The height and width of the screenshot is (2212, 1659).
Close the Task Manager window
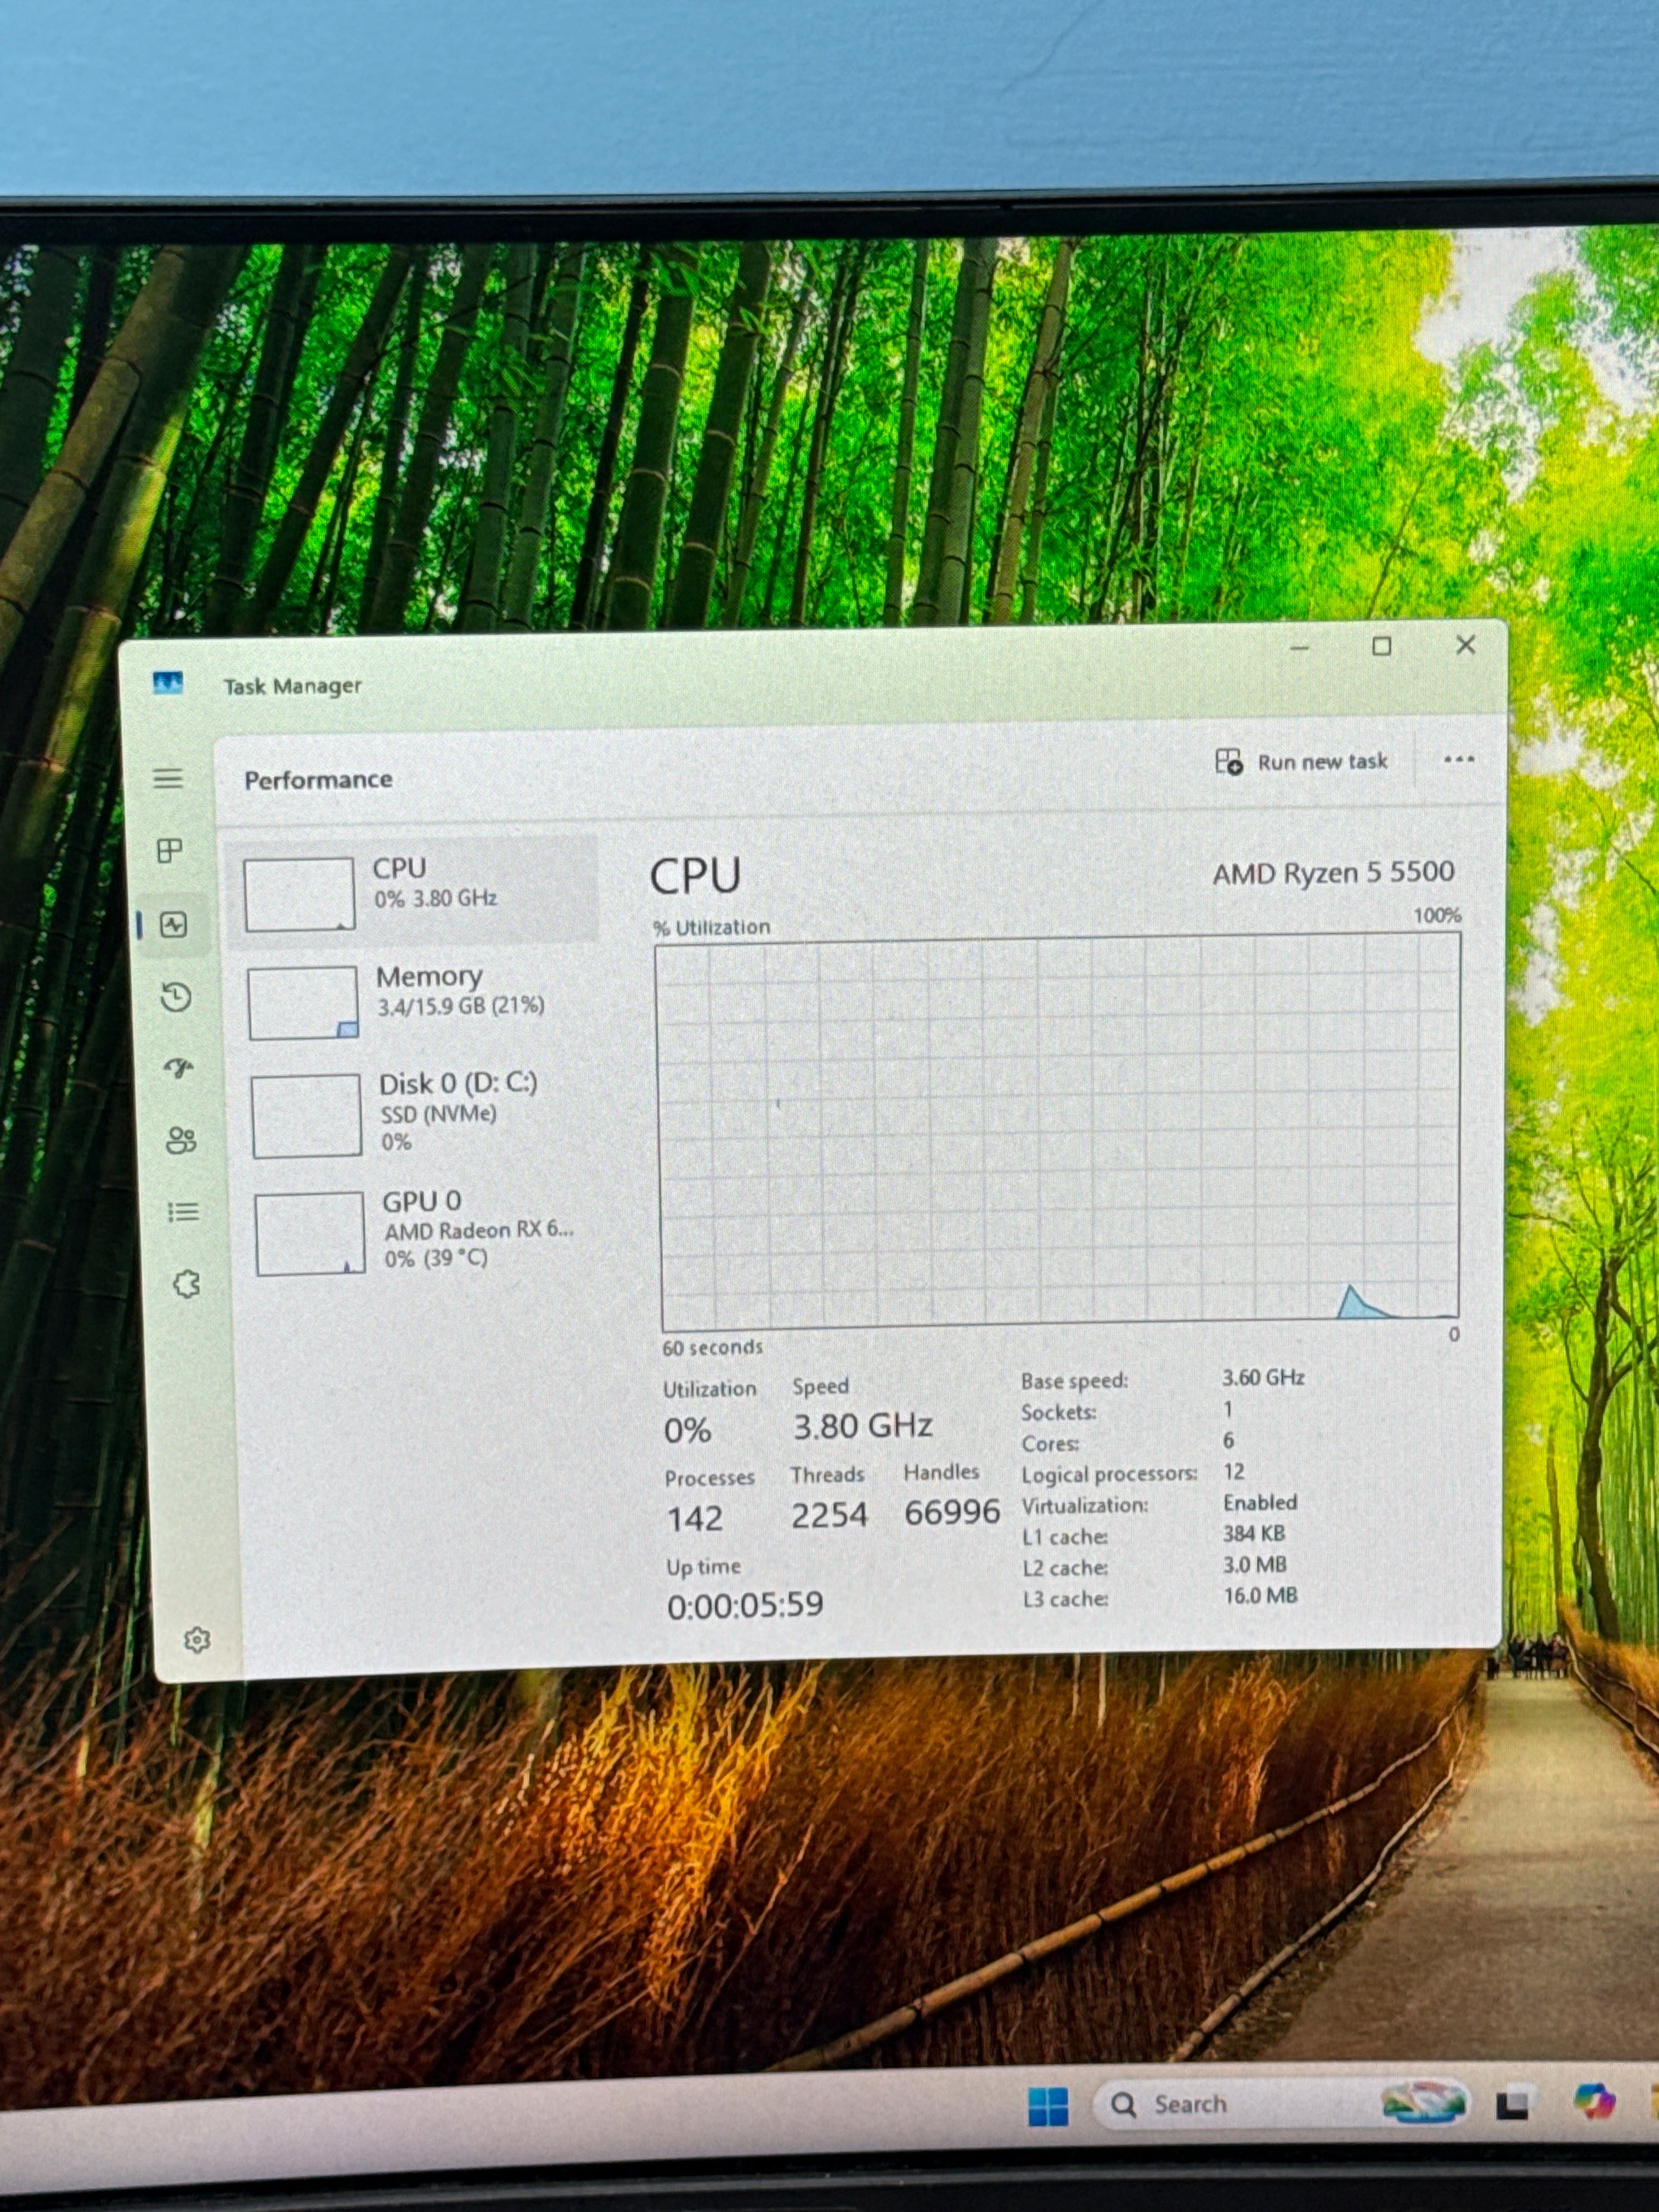click(1465, 645)
